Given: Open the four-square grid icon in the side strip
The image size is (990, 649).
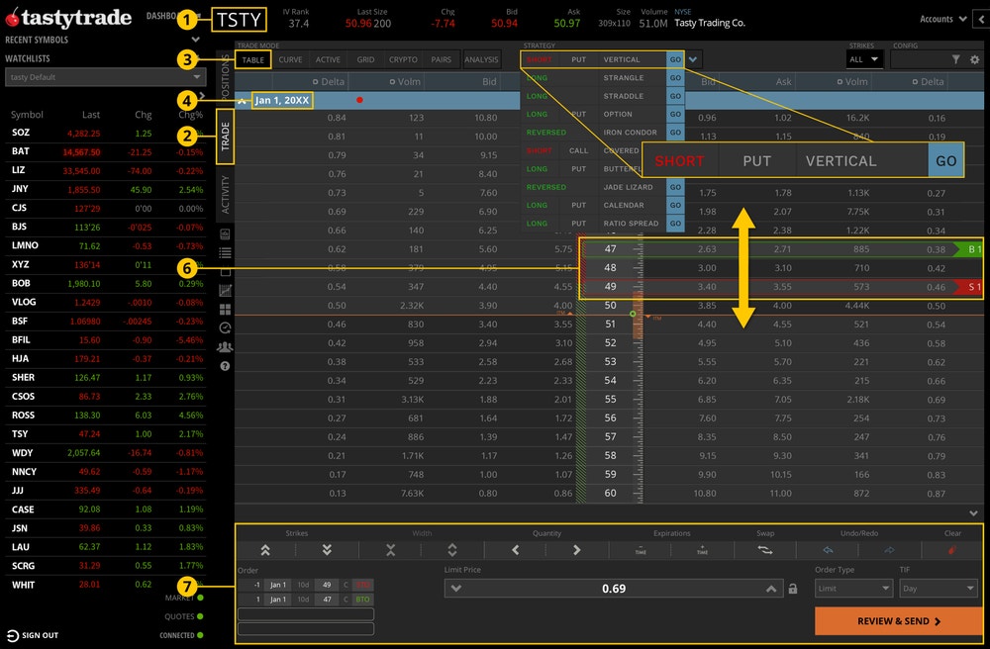Looking at the screenshot, I should tap(225, 309).
